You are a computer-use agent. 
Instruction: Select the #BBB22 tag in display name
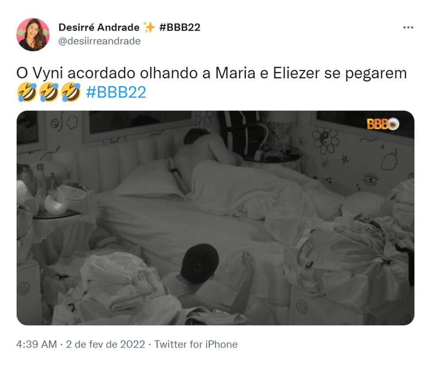(179, 27)
